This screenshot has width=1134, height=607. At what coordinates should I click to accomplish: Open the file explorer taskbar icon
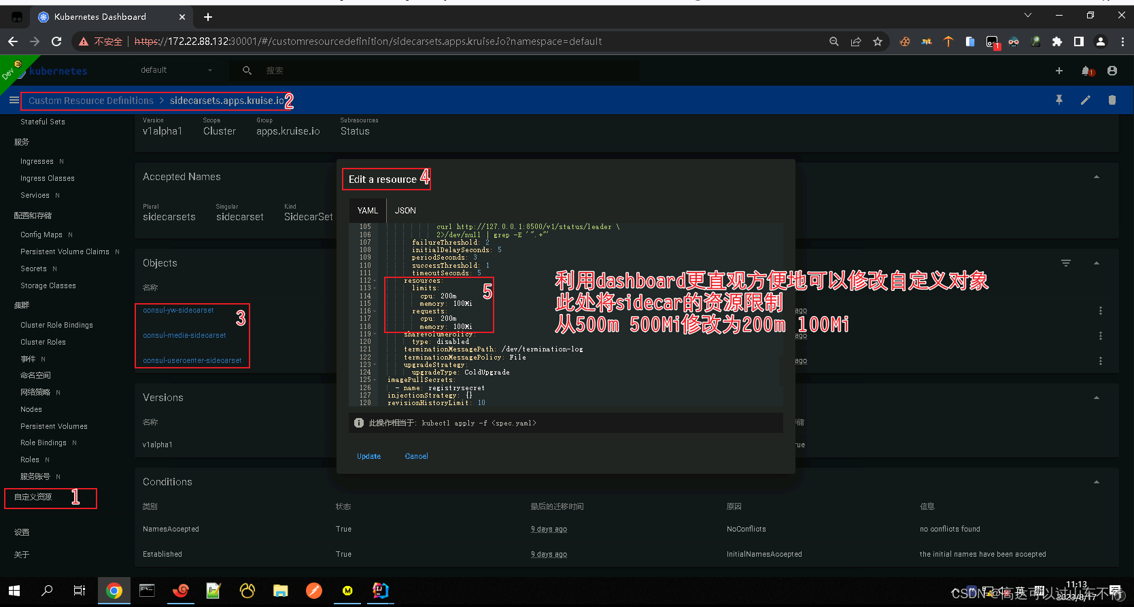point(280,591)
